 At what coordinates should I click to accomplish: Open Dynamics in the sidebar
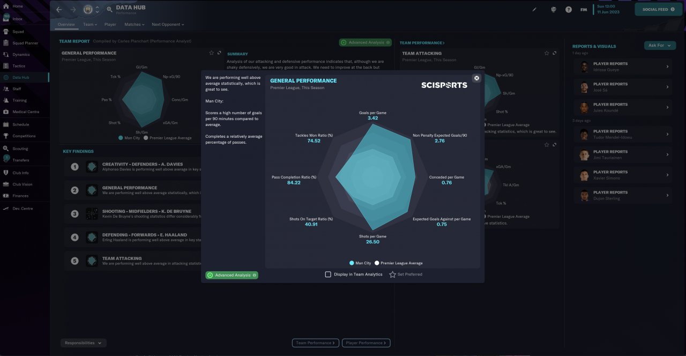tap(21, 55)
